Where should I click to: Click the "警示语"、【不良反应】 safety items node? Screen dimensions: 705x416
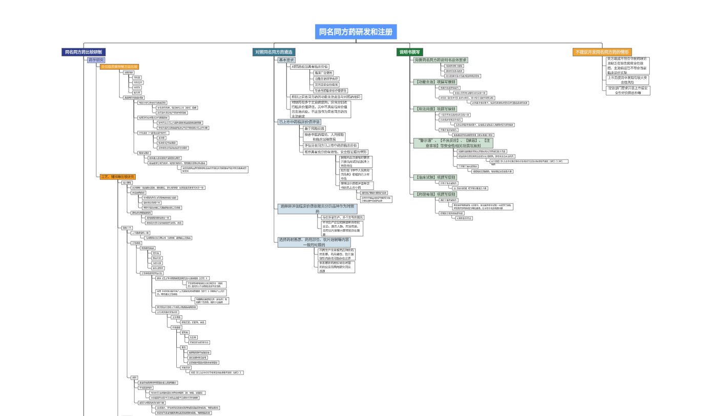453,143
